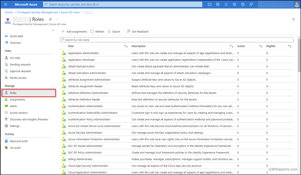
Task: Click the Add assignments plus icon
Action: click(x=63, y=31)
